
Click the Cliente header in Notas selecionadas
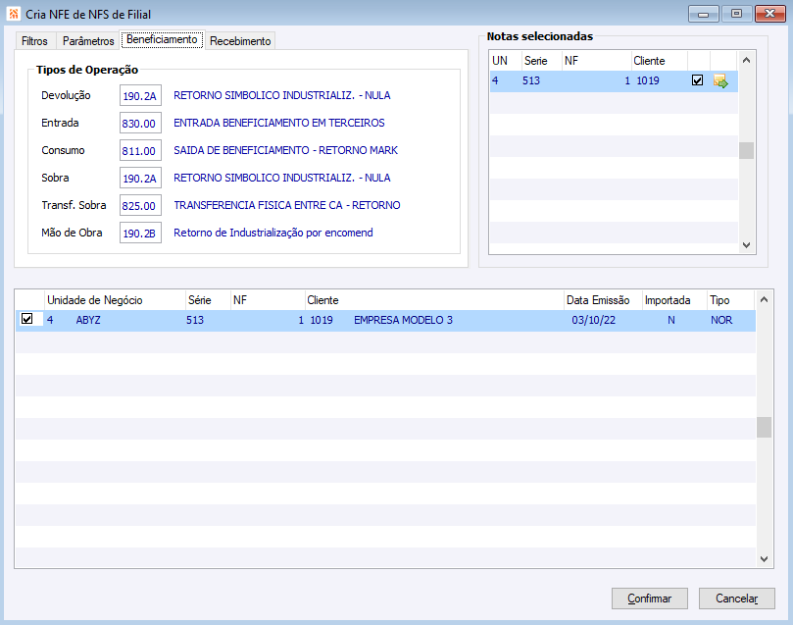click(659, 61)
